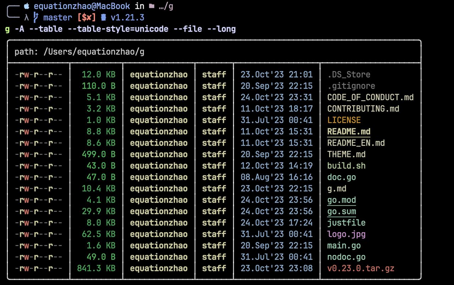Click the Go version icon before v1.21.3
454x285 pixels.
click(103, 18)
